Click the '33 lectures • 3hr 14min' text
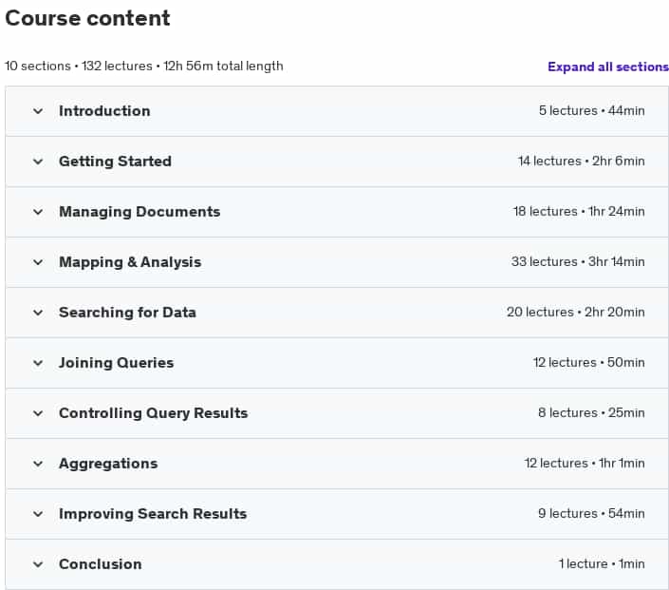Image resolution: width=669 pixels, height=590 pixels. (578, 261)
